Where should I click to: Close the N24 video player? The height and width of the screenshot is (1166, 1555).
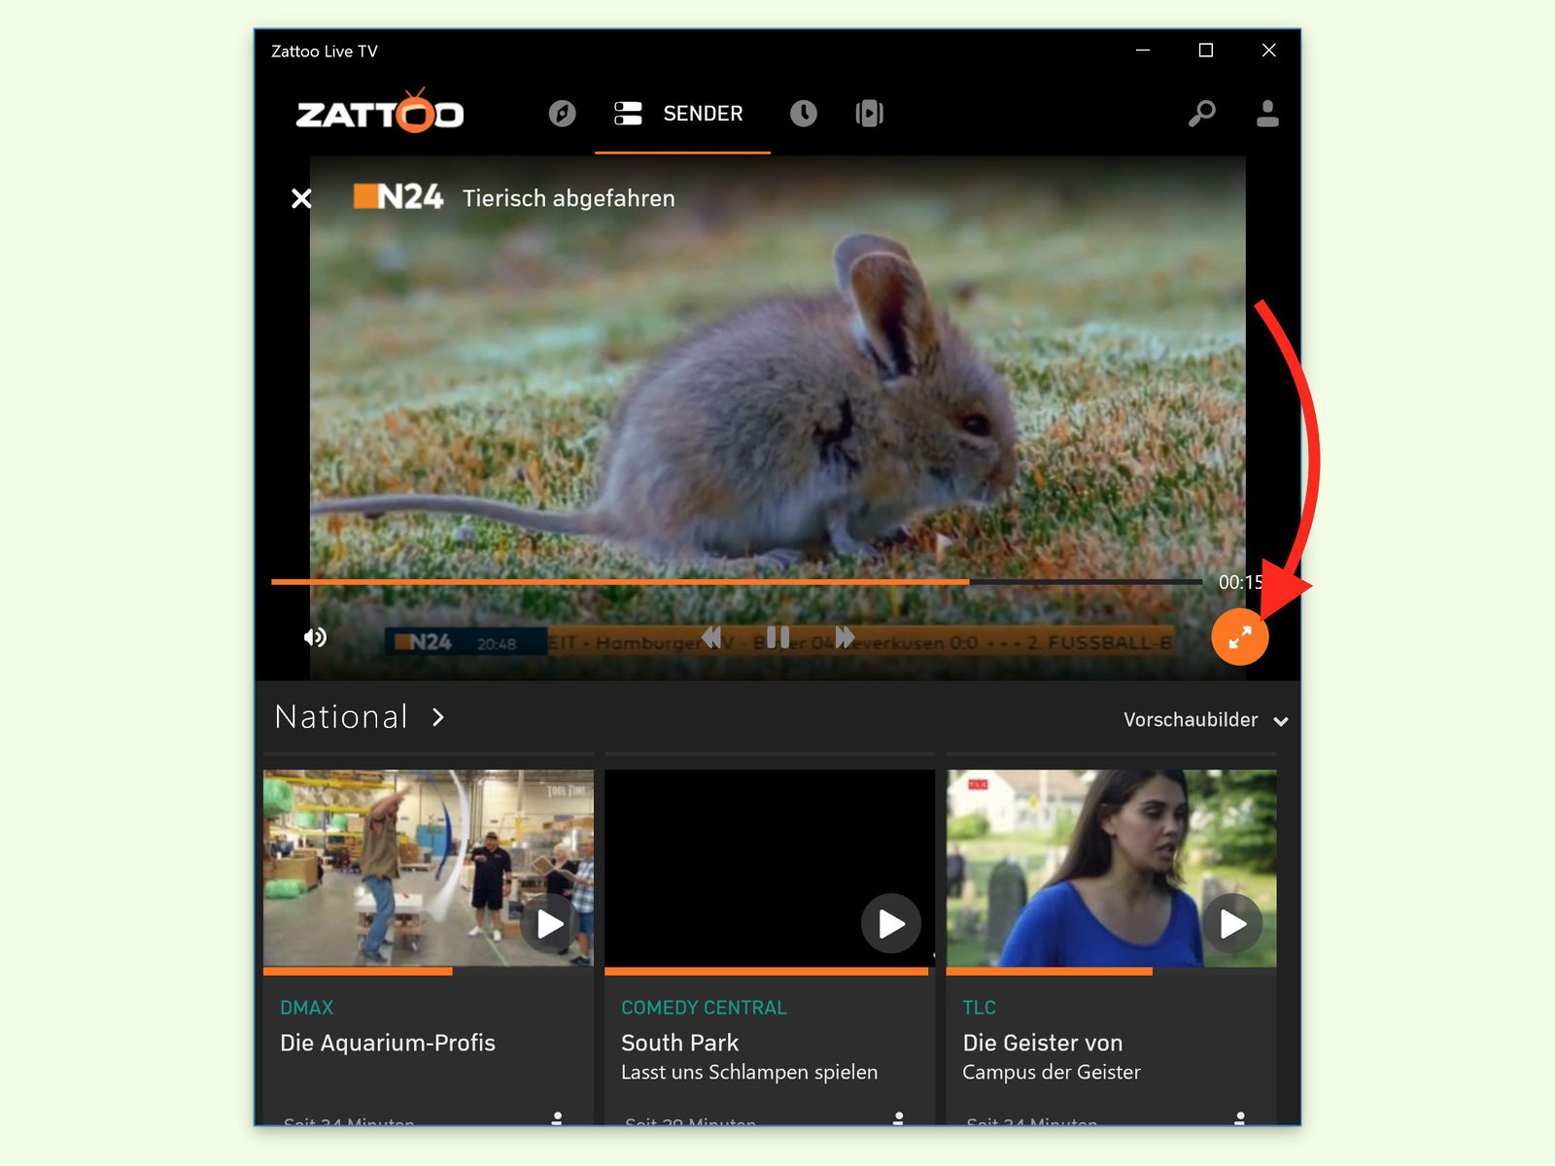point(301,198)
